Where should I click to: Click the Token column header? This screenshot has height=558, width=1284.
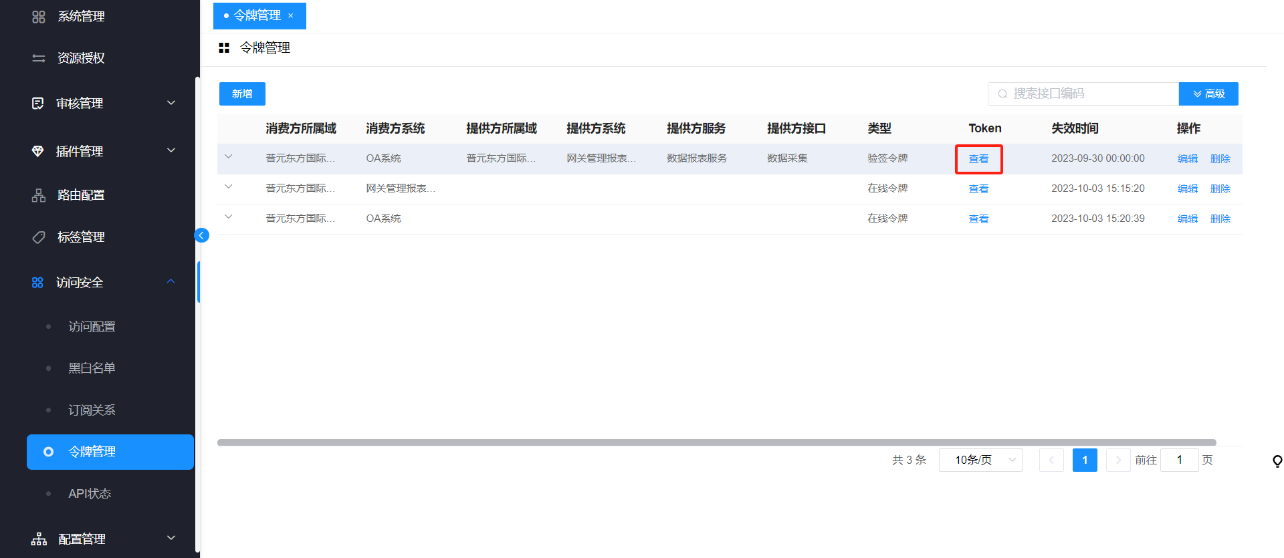pos(985,128)
